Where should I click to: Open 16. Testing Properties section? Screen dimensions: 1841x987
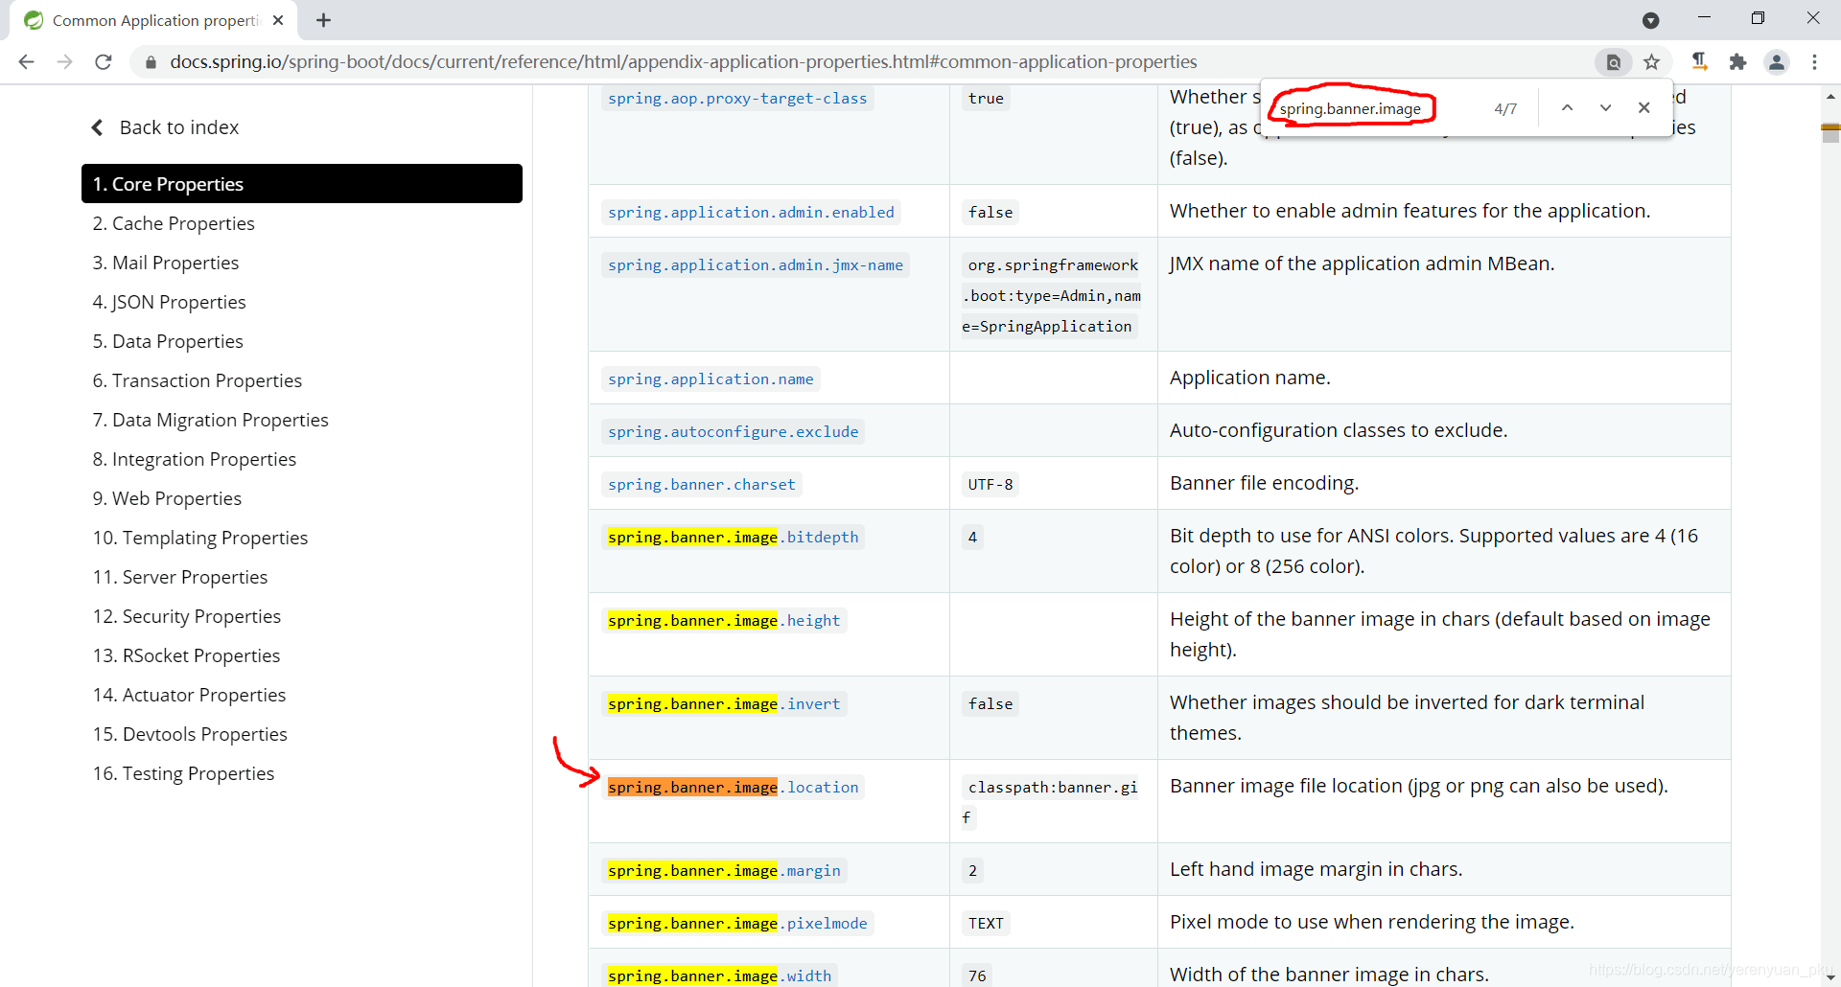pyautogui.click(x=183, y=773)
